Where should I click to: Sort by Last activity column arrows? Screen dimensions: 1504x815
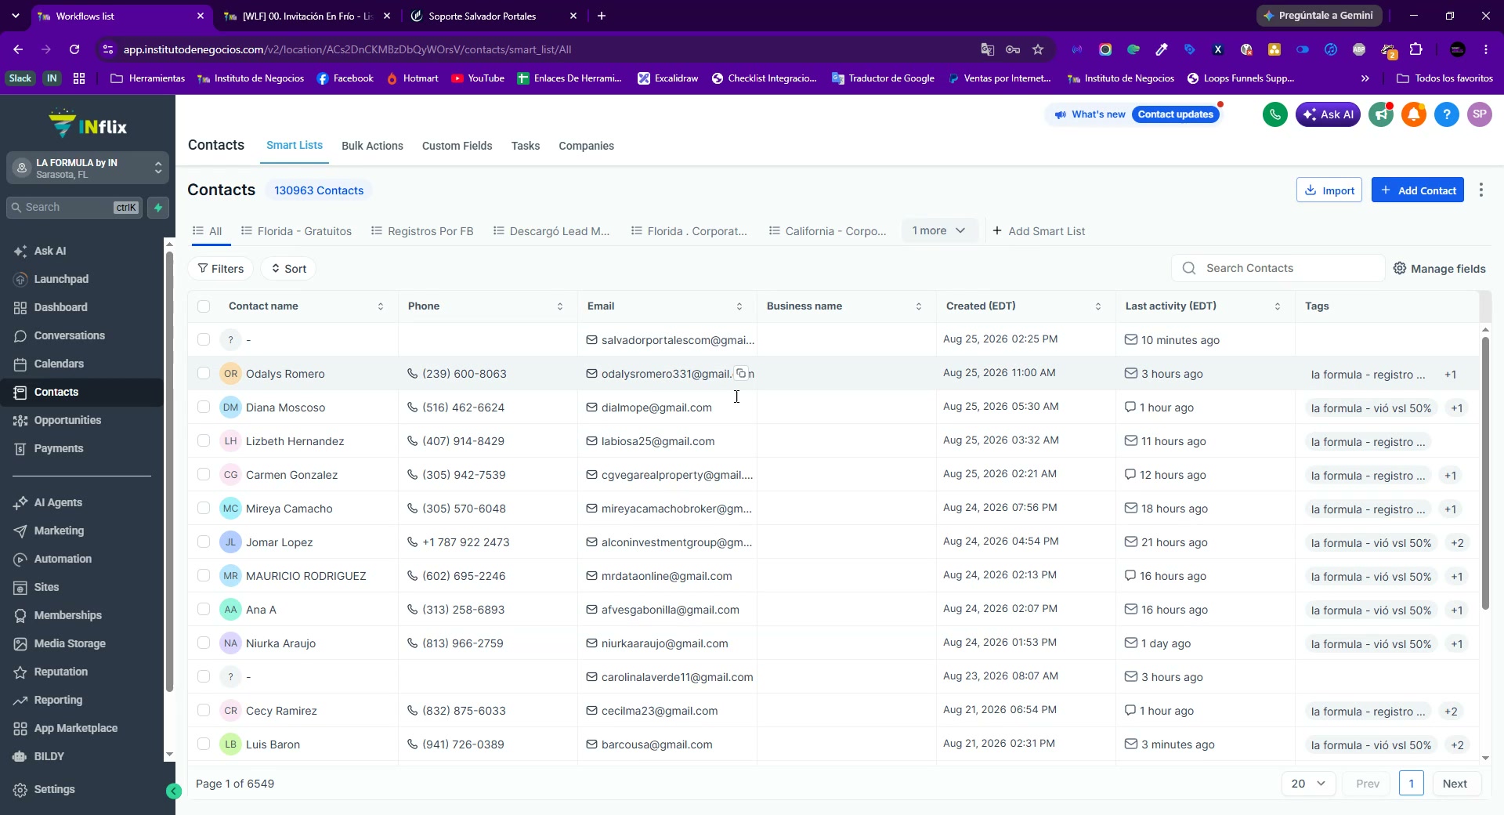click(x=1278, y=306)
